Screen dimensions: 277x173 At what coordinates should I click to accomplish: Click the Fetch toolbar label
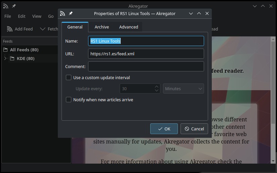(x=53, y=29)
